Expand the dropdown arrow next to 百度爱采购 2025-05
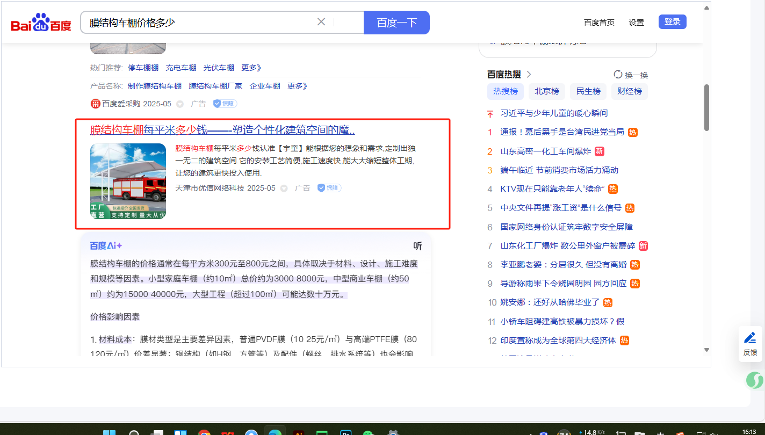The height and width of the screenshot is (435, 765). coord(180,104)
